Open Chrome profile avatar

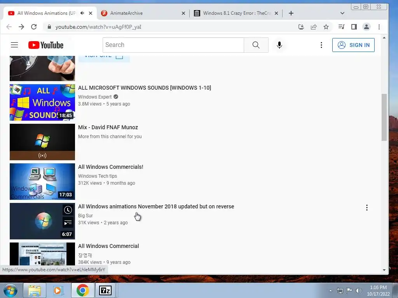coord(366,27)
